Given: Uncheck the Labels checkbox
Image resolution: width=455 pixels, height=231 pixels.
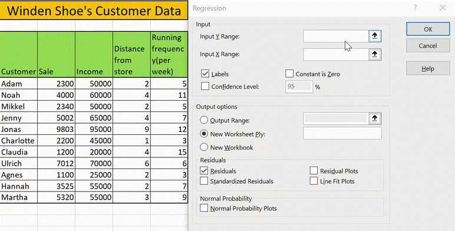Looking at the screenshot, I should [x=205, y=74].
